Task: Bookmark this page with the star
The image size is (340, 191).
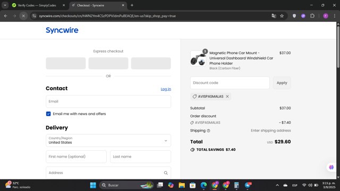Action: 282,16
